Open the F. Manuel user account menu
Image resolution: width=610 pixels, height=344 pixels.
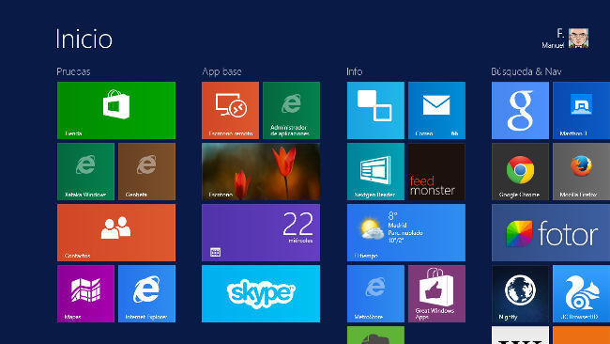pos(565,39)
